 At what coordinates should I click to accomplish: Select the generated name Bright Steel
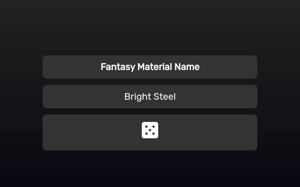tap(150, 97)
